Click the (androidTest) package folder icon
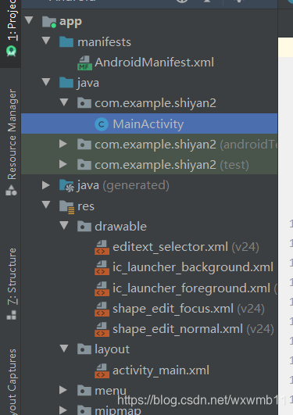Viewport: 293px width, 415px height. 84,145
